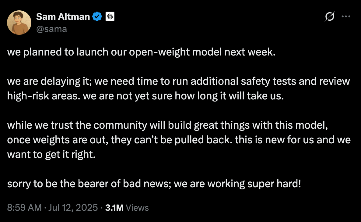Click the 3.1M view count

tap(114, 208)
